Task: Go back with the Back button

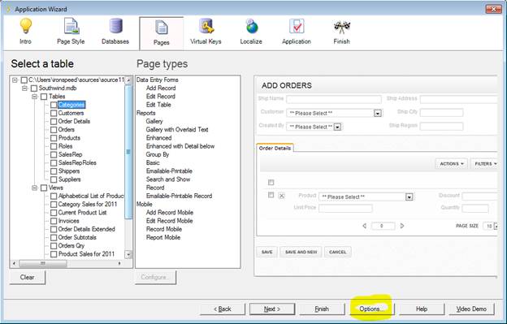Action: click(x=223, y=309)
